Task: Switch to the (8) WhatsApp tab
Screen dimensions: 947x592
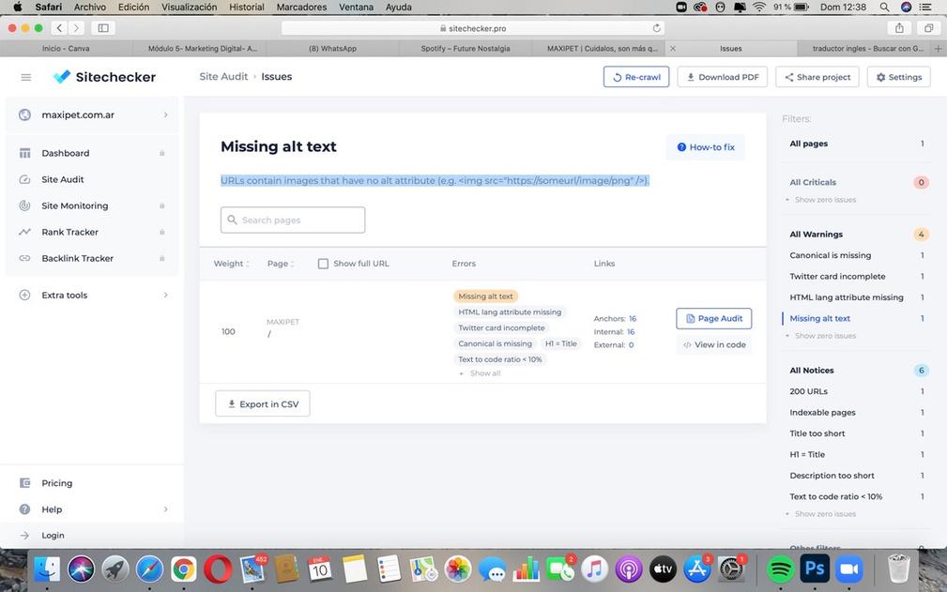Action: coord(333,48)
